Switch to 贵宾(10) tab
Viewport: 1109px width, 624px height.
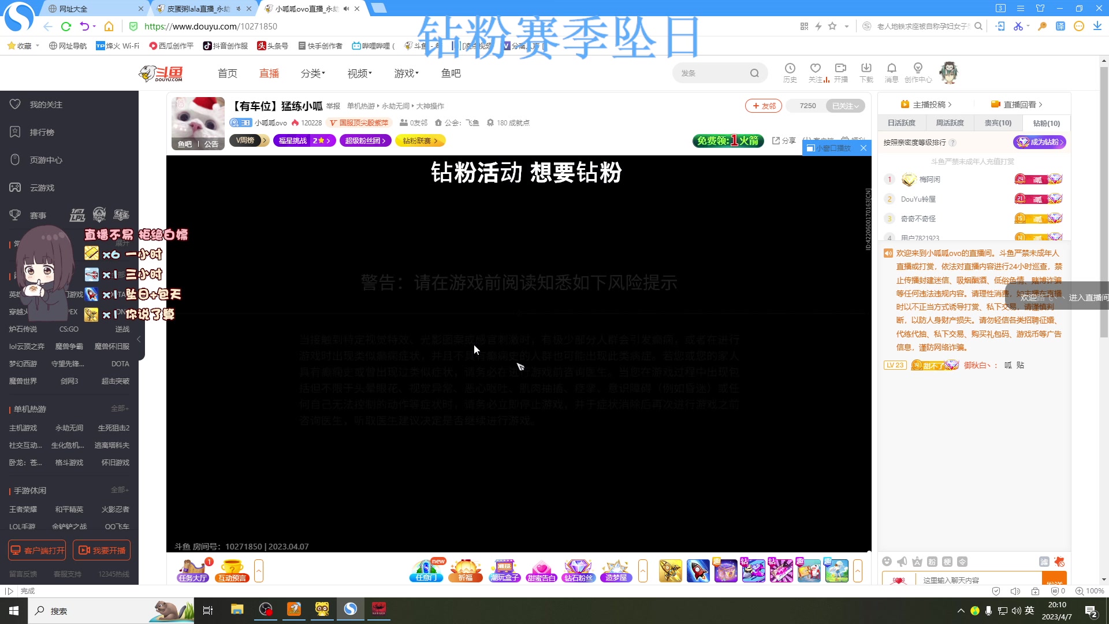[x=998, y=123]
